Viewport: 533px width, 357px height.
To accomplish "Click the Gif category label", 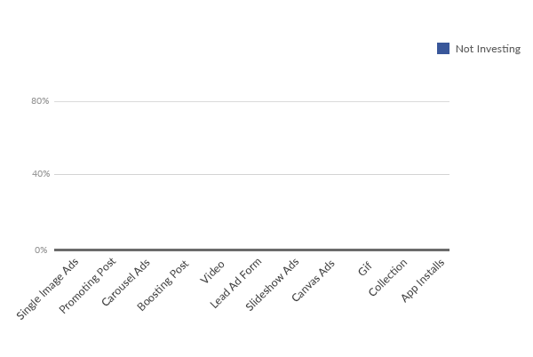I will pyautogui.click(x=365, y=269).
